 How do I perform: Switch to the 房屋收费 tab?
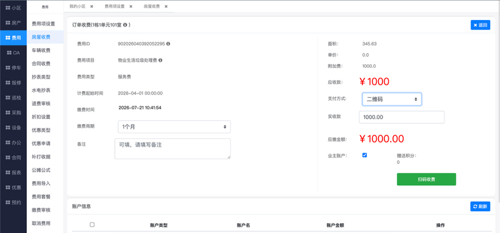pos(151,6)
